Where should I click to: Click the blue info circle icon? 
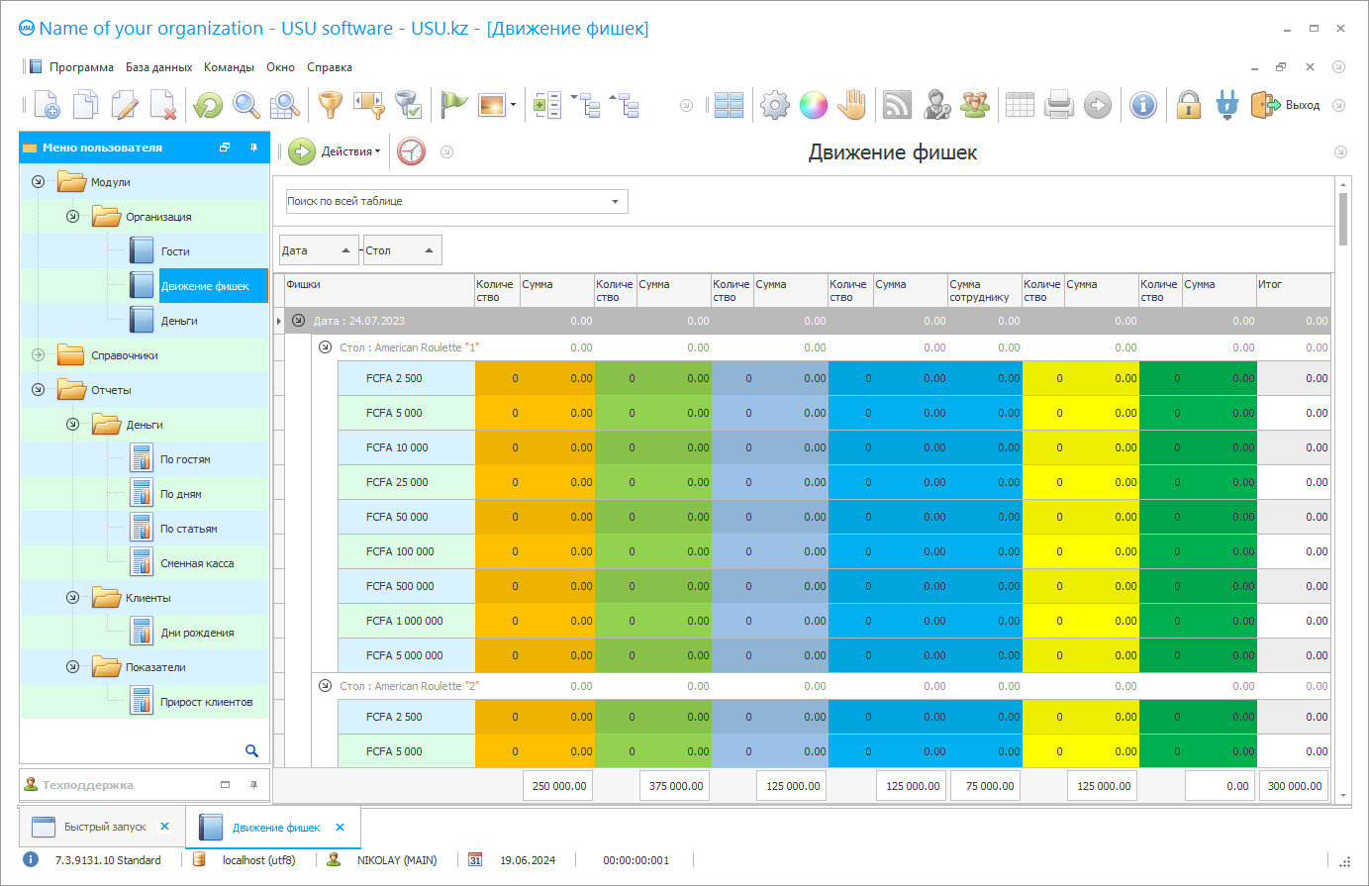[x=1142, y=105]
